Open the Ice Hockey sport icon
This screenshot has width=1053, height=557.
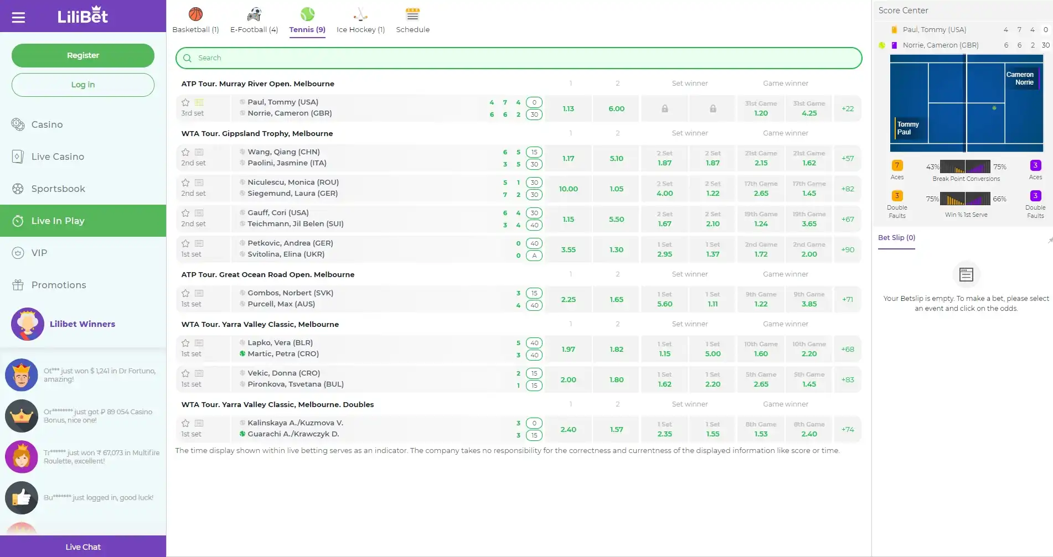coord(360,14)
